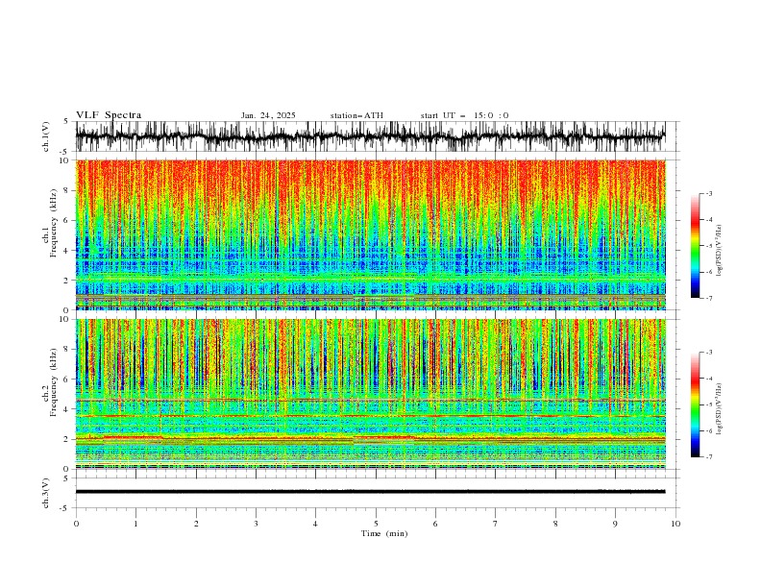Click the ch.2 log(PSD) color bar
761x588 pixels.
[x=696, y=404]
